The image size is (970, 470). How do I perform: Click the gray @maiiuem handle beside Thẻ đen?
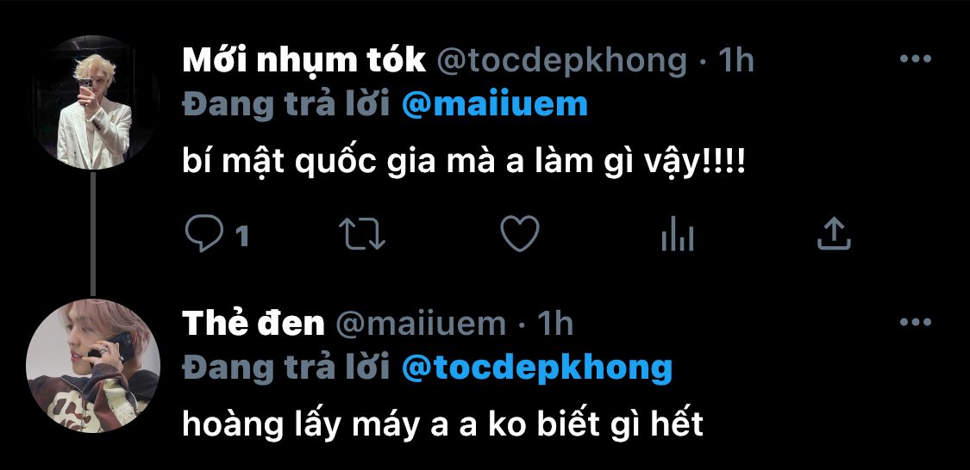tap(421, 325)
